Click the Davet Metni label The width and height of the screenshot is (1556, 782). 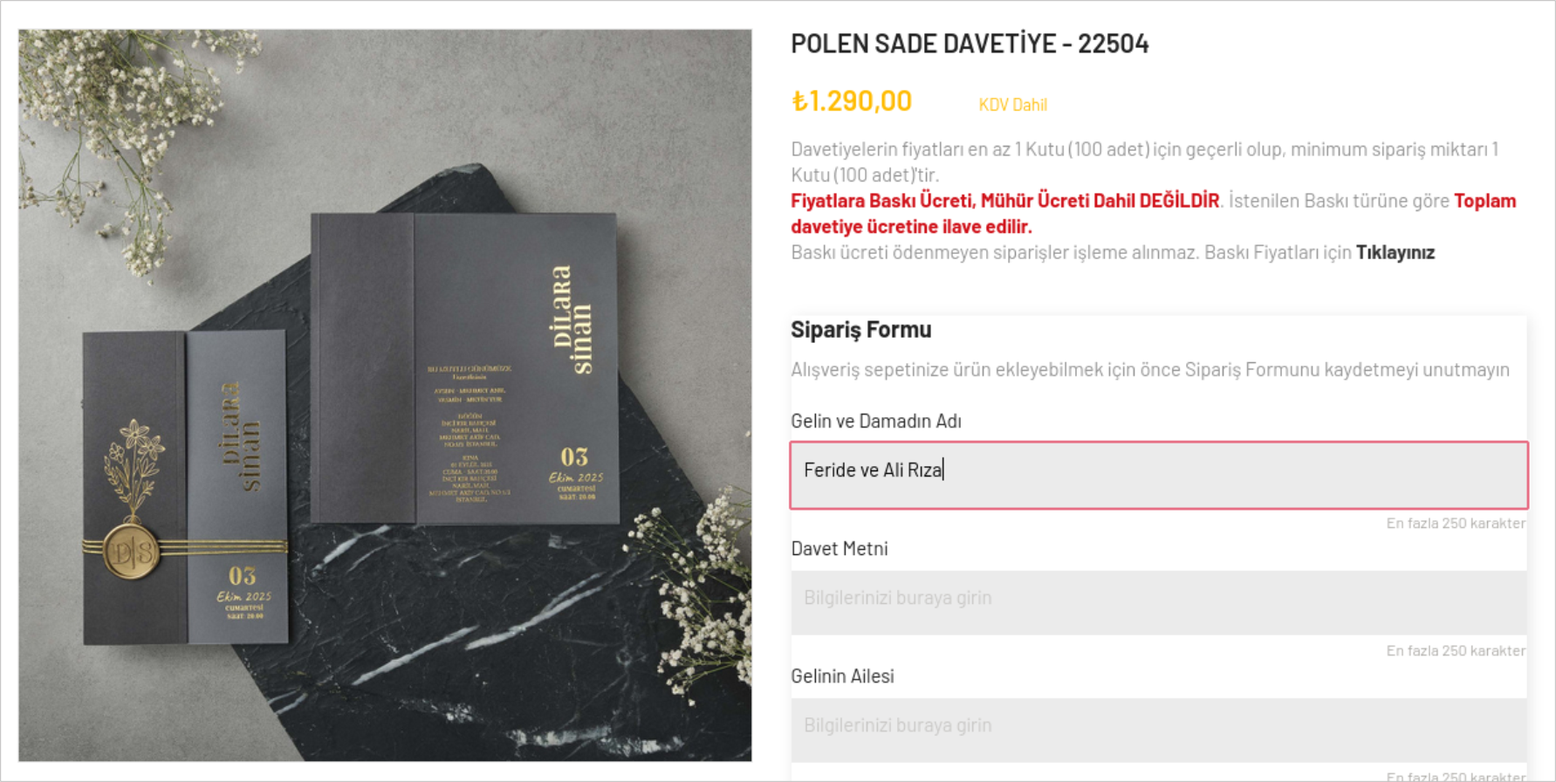839,548
